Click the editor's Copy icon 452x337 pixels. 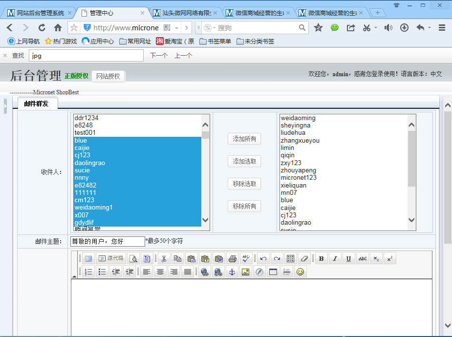click(177, 258)
